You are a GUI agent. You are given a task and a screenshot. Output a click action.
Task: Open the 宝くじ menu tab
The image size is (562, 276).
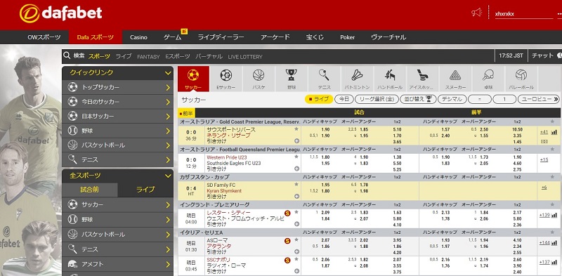315,37
